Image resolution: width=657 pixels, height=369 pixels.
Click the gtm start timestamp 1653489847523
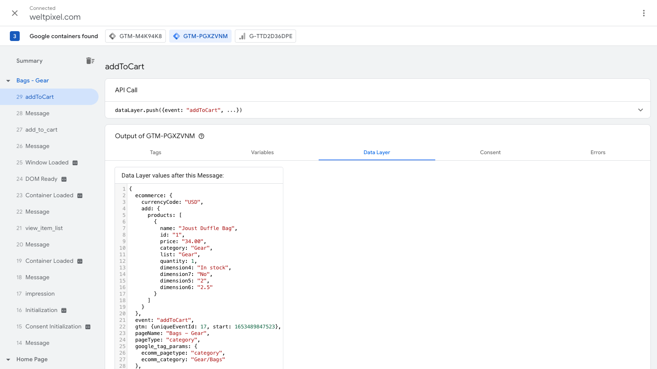[x=255, y=327]
